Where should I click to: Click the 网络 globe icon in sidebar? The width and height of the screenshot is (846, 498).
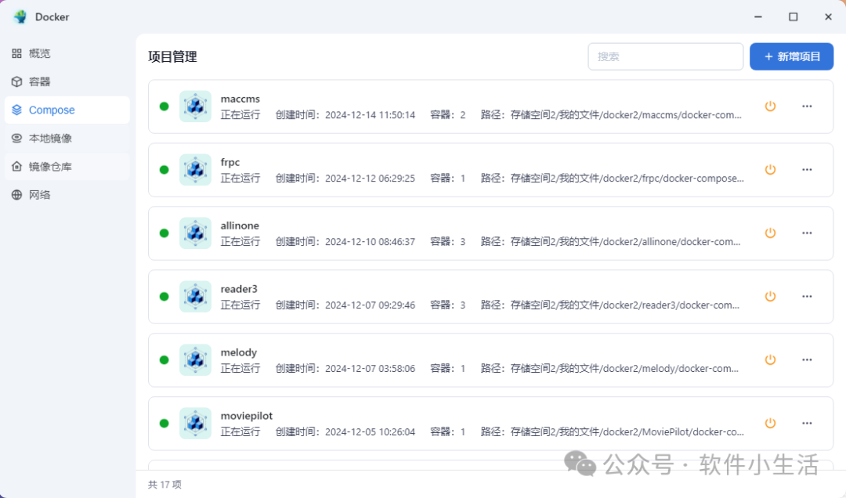coord(16,195)
